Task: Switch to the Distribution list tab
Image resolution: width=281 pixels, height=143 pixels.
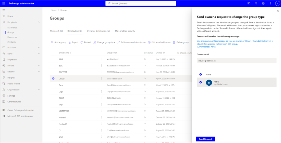Action: coord(75,31)
